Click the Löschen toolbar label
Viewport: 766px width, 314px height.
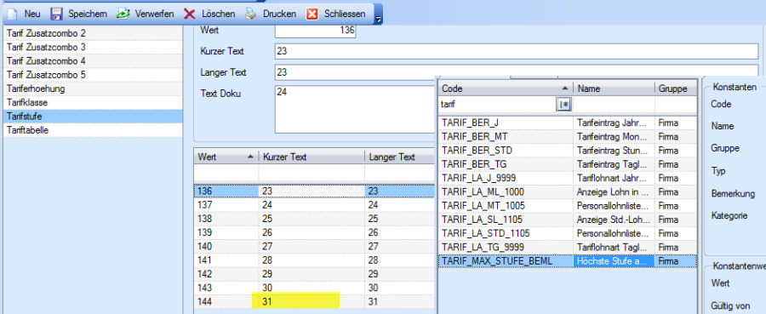tap(218, 14)
